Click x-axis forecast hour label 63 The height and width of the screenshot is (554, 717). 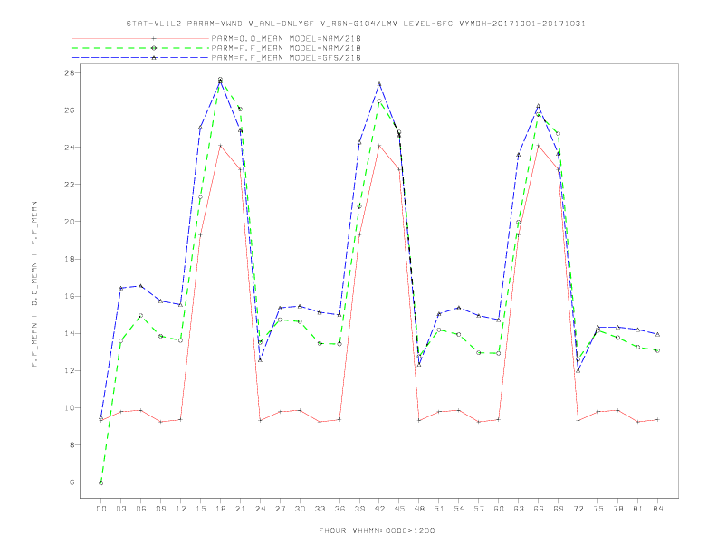tap(519, 509)
